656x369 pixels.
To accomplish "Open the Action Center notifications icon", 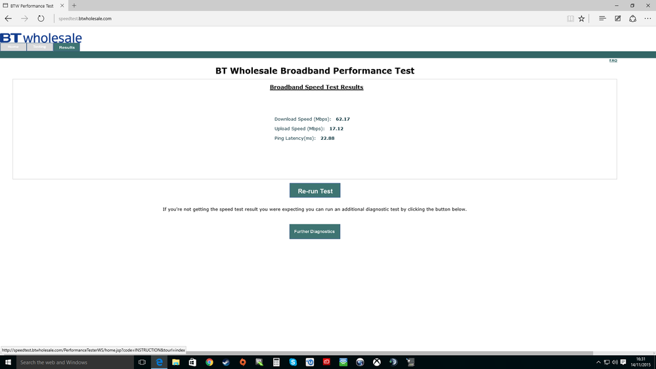I will click(623, 362).
